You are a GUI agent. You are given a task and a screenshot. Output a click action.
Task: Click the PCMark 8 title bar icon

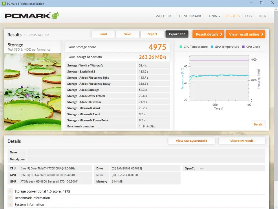[3, 3]
